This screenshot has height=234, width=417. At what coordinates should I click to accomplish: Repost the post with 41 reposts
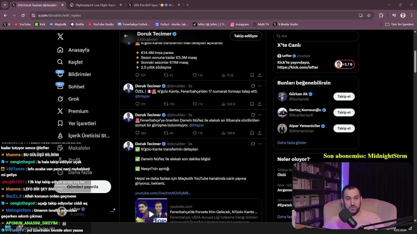point(168,75)
